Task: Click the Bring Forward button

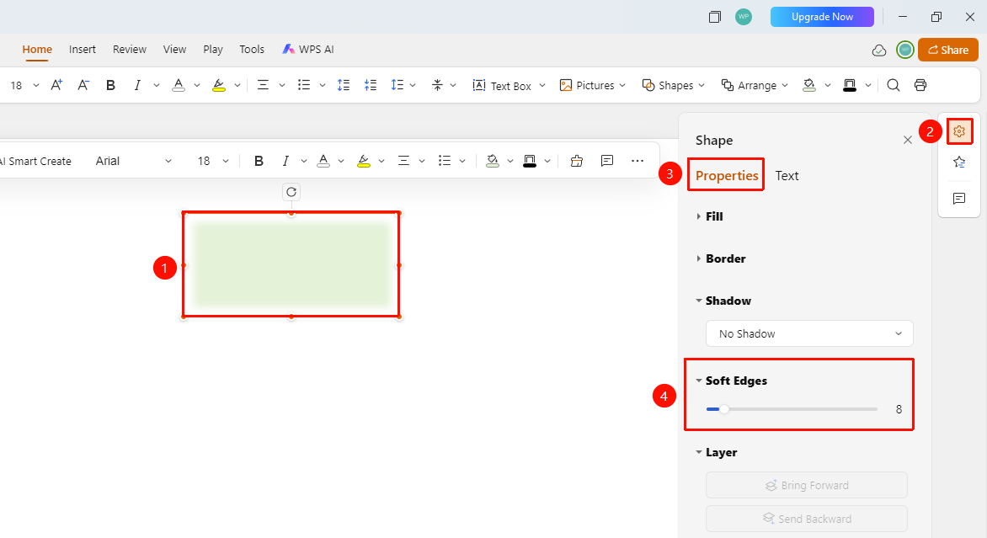Action: point(807,485)
